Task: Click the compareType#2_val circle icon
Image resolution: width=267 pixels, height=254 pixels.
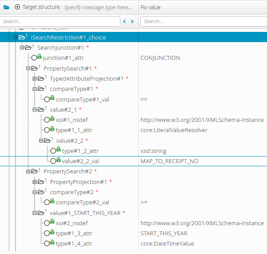Action: 47,202
